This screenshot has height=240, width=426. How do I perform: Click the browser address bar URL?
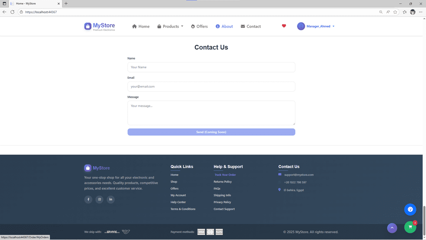click(x=41, y=12)
